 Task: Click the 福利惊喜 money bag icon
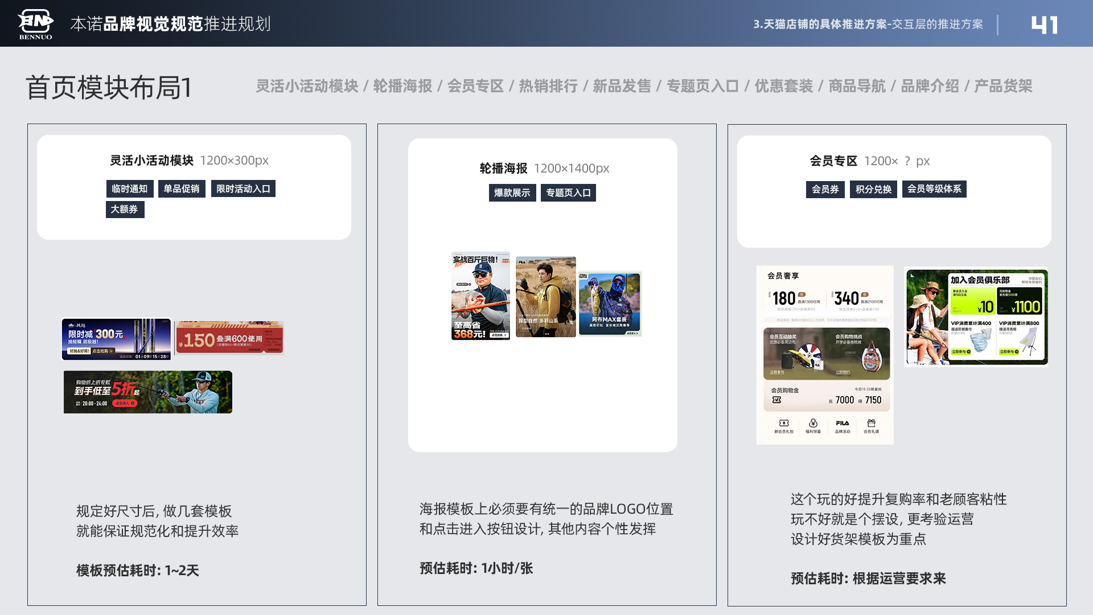[813, 423]
